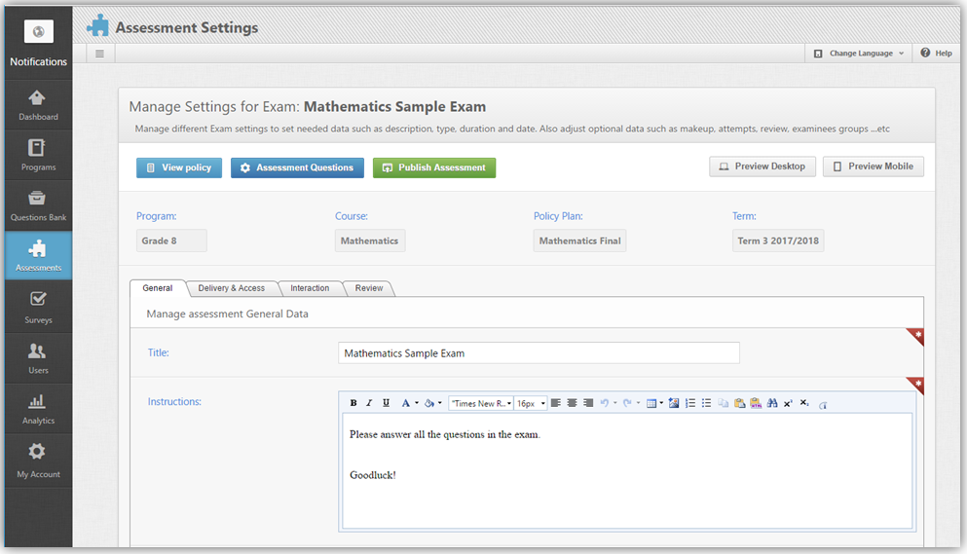The width and height of the screenshot is (967, 554).
Task: Toggle italic formatting in editor
Action: (x=369, y=403)
